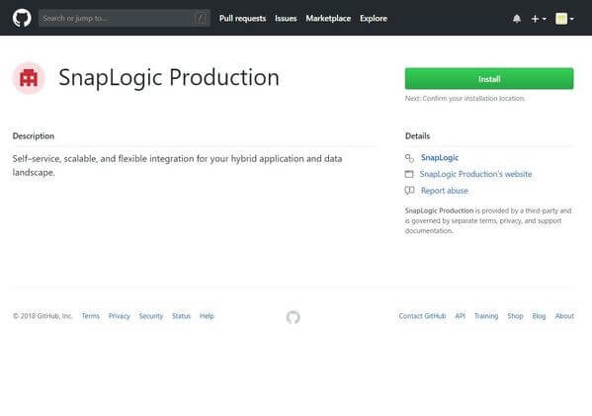592x416 pixels.
Task: Open the Privacy footer link
Action: (x=120, y=316)
